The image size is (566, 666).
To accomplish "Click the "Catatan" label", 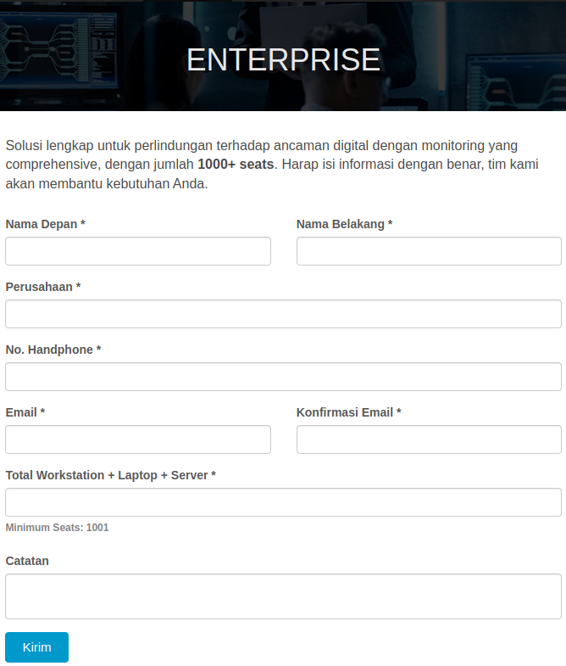I will pyautogui.click(x=27, y=561).
